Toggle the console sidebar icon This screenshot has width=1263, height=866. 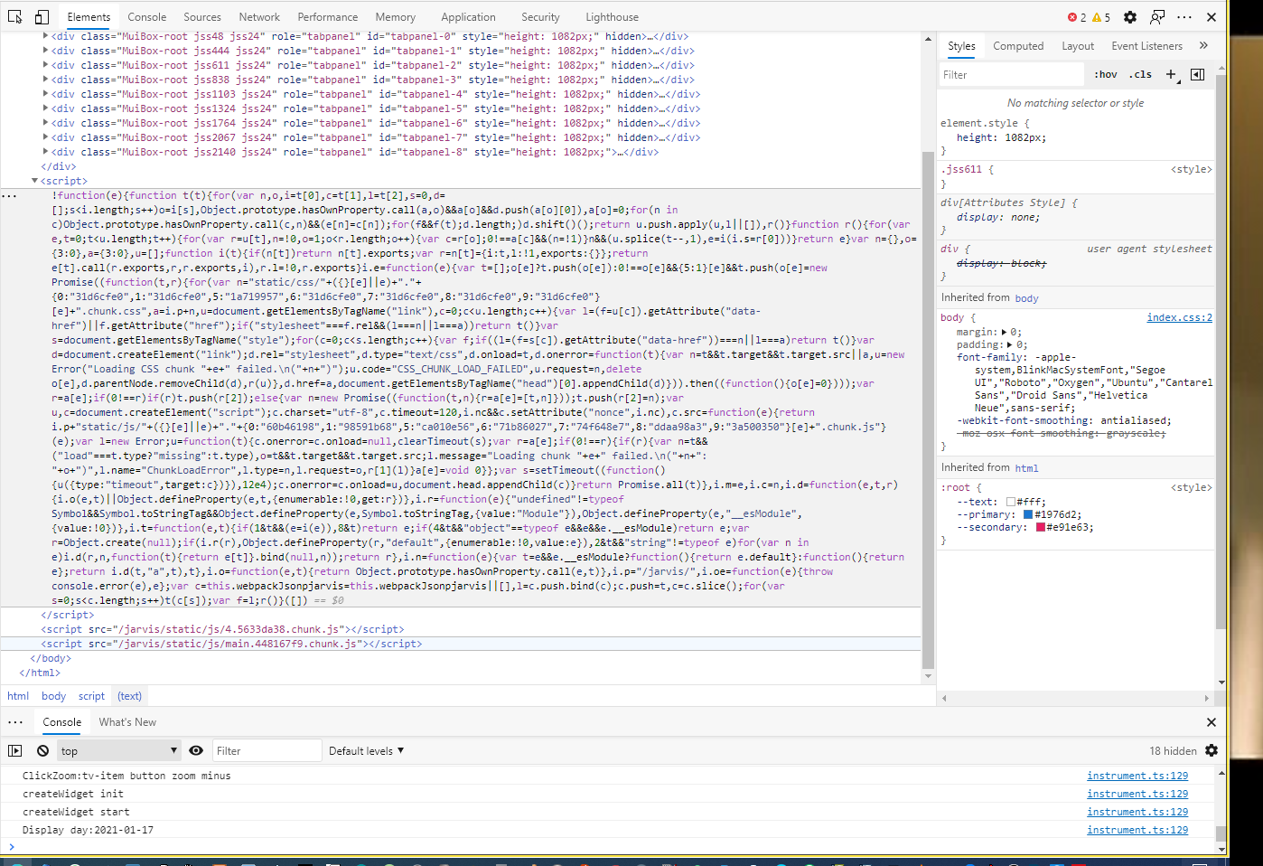(x=15, y=751)
